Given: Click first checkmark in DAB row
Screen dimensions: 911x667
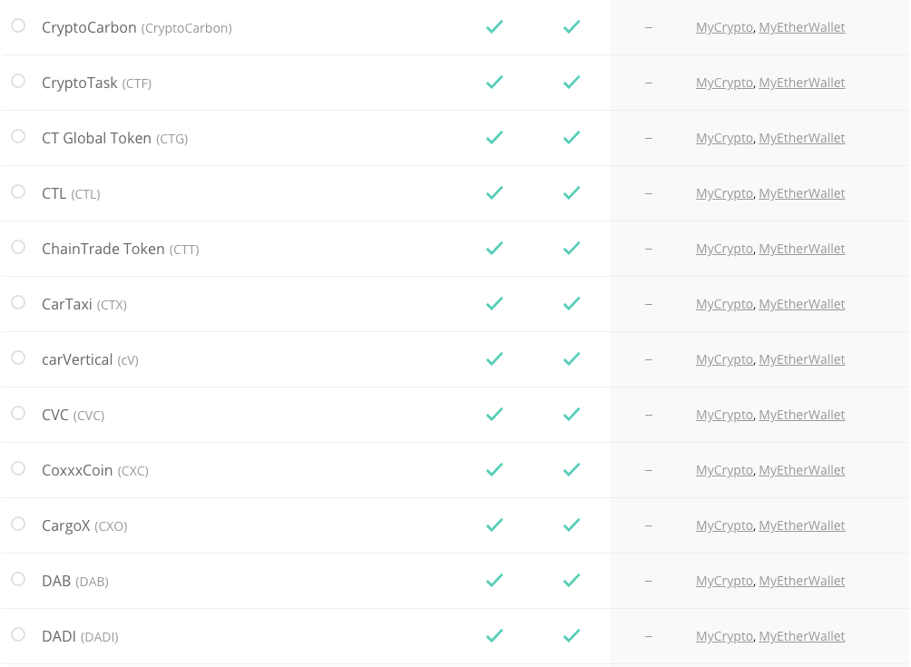Looking at the screenshot, I should tap(495, 580).
